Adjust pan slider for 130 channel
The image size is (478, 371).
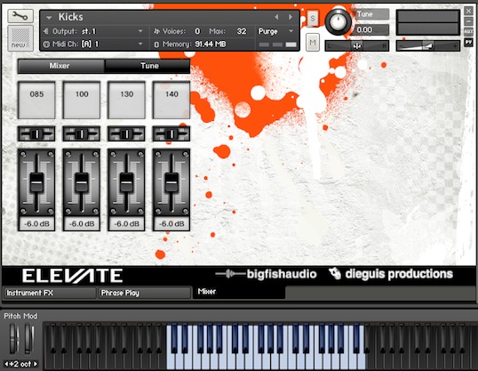tap(126, 133)
